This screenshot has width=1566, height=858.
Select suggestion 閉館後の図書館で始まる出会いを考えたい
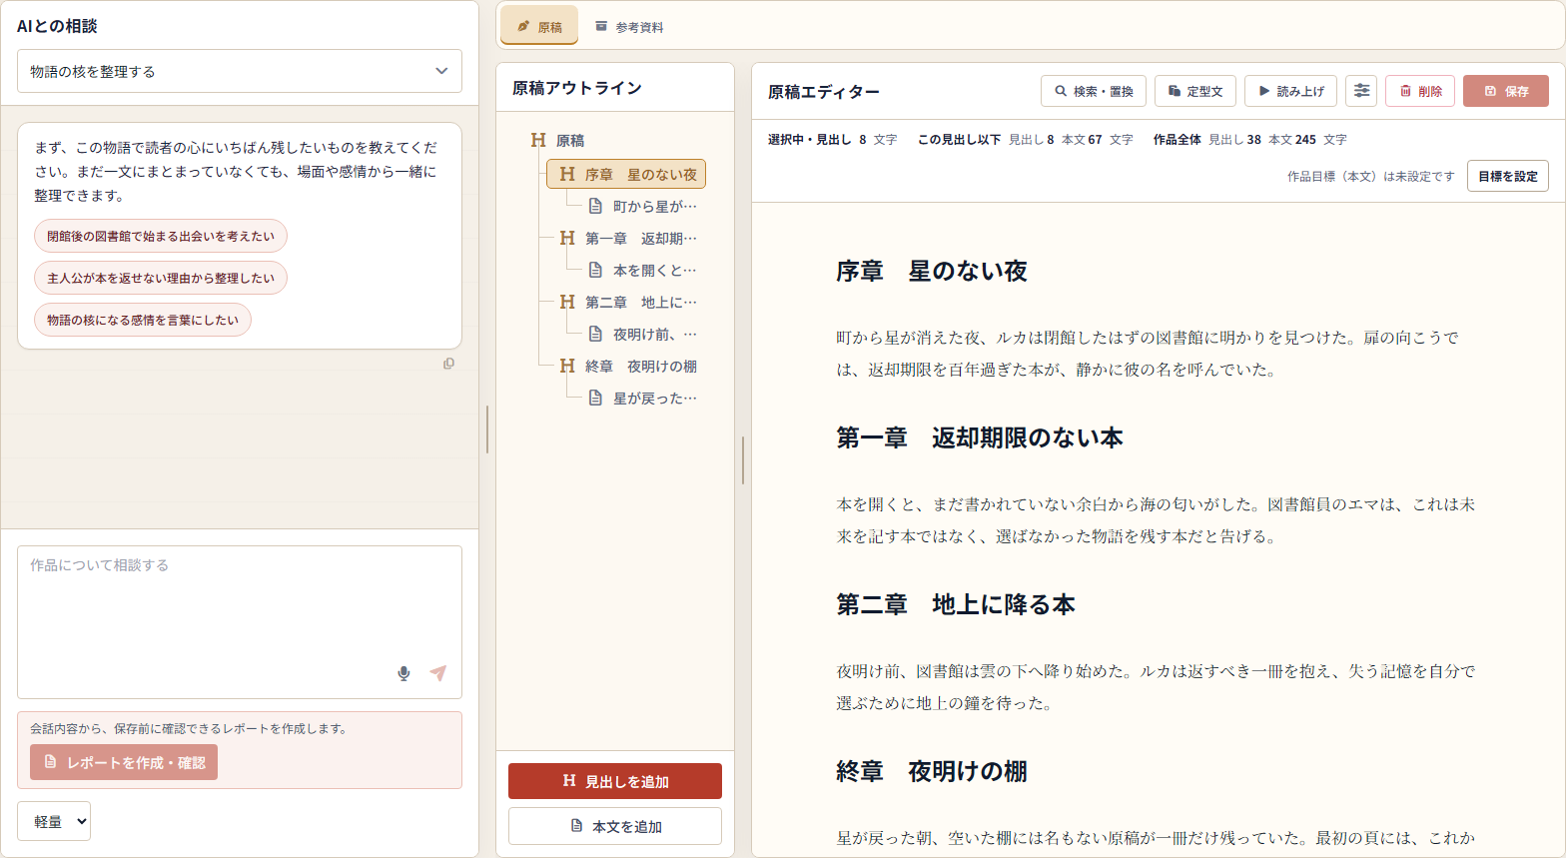[161, 236]
